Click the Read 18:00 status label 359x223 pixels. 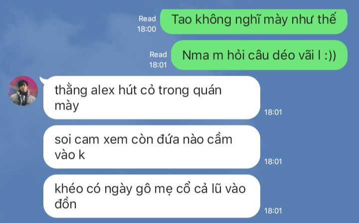[x=147, y=24]
